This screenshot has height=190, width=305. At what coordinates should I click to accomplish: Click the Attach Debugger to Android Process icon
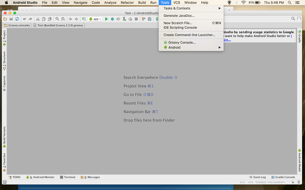[x=124, y=19]
